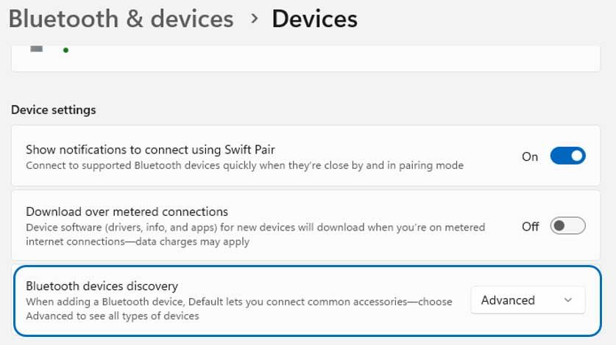The width and height of the screenshot is (616, 345).
Task: Open the Bluetooth devices discovery dropdown
Action: (528, 300)
